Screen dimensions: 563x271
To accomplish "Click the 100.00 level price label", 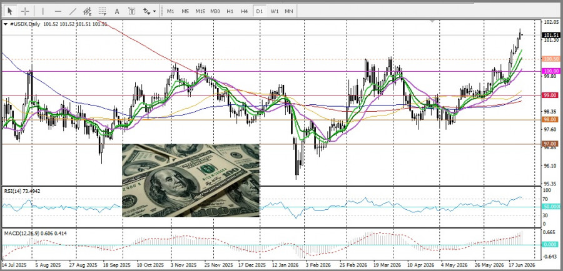I will [551, 71].
